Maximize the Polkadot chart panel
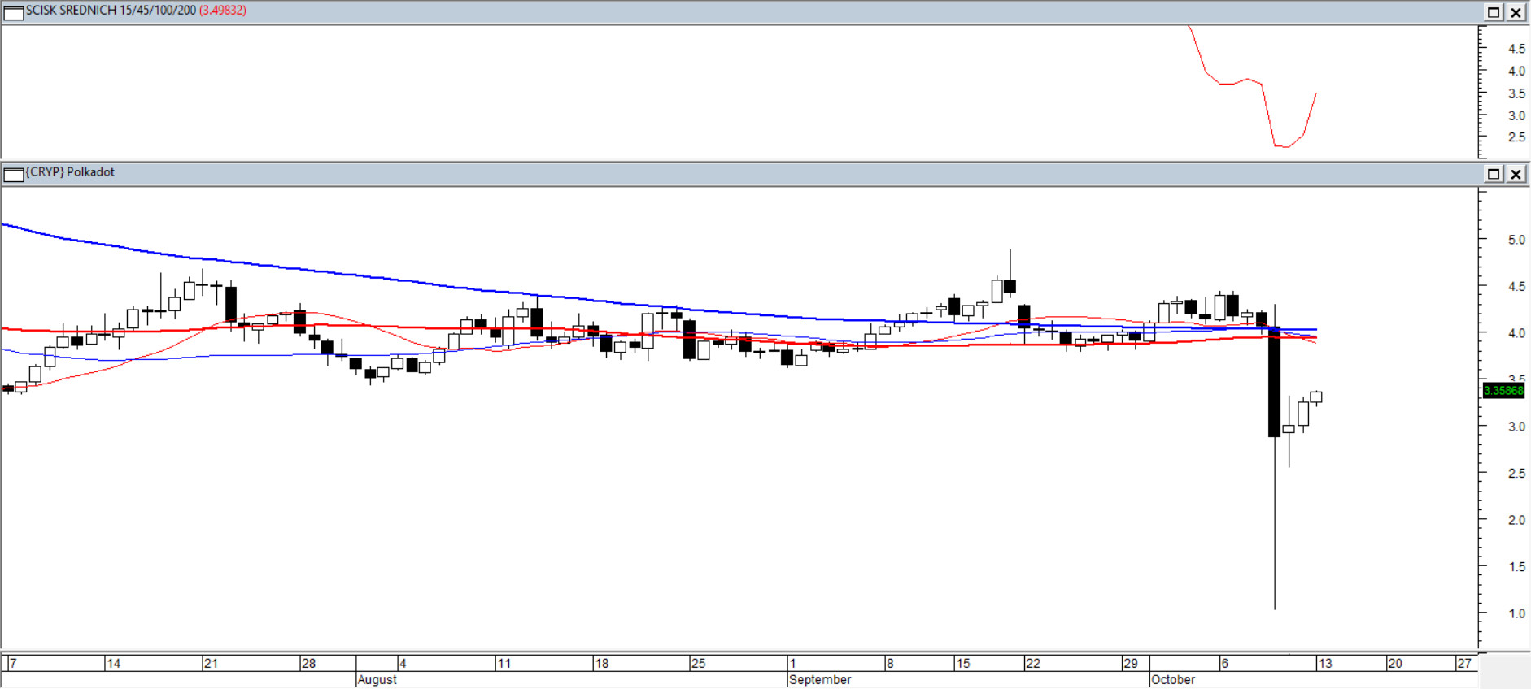1531x689 pixels. pos(1494,174)
